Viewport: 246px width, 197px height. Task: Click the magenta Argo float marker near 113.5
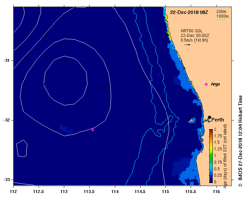[x=93, y=130]
